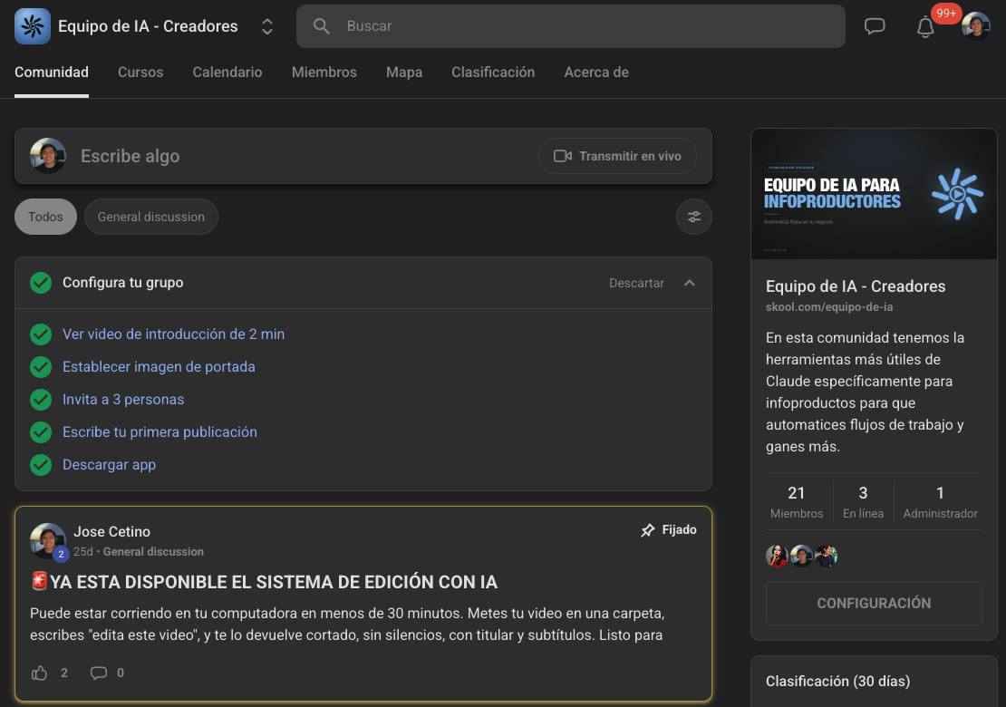The width and height of the screenshot is (1006, 707).
Task: Open Escribe tu primera publicación link
Action: click(160, 431)
